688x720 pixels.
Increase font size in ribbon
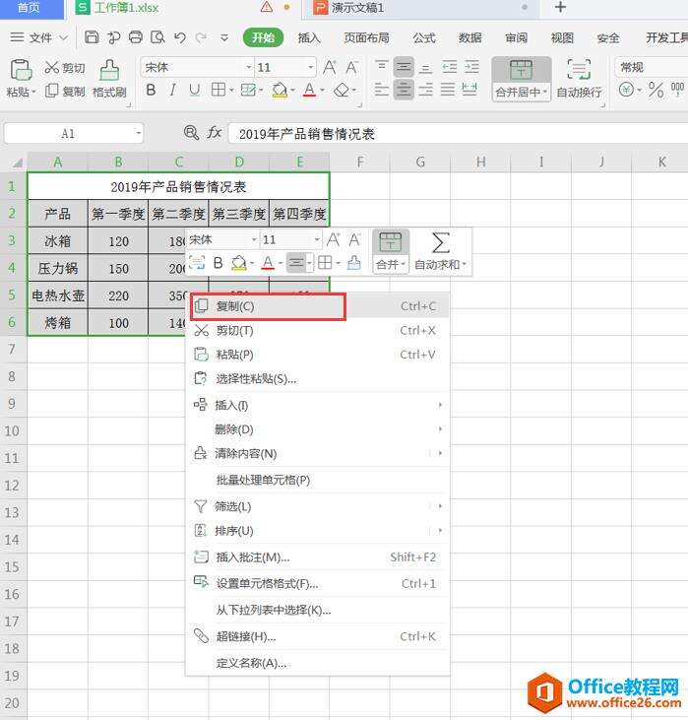pyautogui.click(x=330, y=68)
